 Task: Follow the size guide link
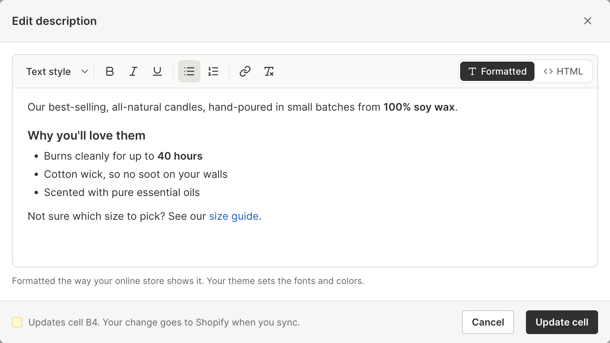[x=234, y=216]
